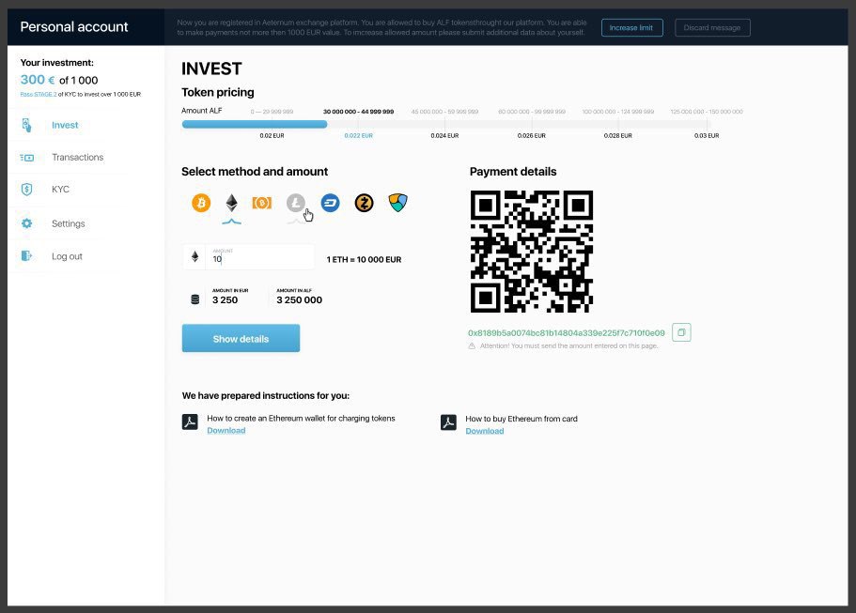Screen dimensions: 856x613
Task: Select Bitcoin as payment method
Action: click(201, 203)
